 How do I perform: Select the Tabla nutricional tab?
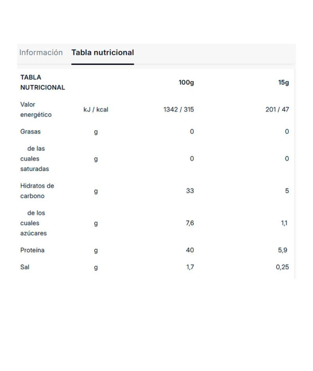[x=103, y=53]
